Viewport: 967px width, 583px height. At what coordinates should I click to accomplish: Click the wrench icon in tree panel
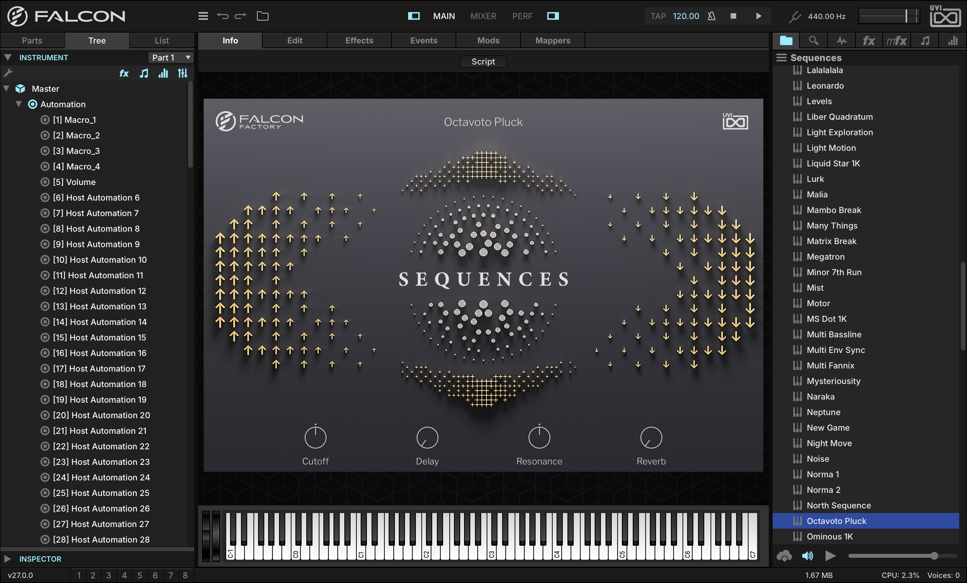(x=8, y=73)
